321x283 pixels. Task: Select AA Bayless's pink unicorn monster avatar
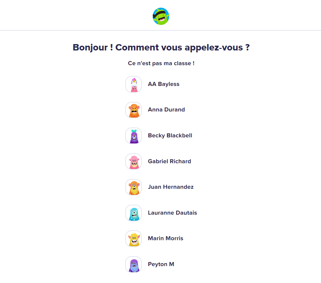pos(134,84)
